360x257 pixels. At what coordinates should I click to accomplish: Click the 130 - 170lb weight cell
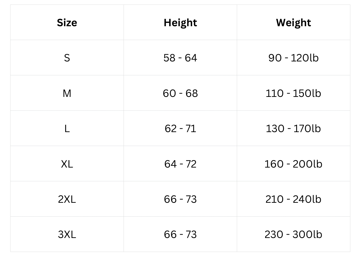[293, 128]
